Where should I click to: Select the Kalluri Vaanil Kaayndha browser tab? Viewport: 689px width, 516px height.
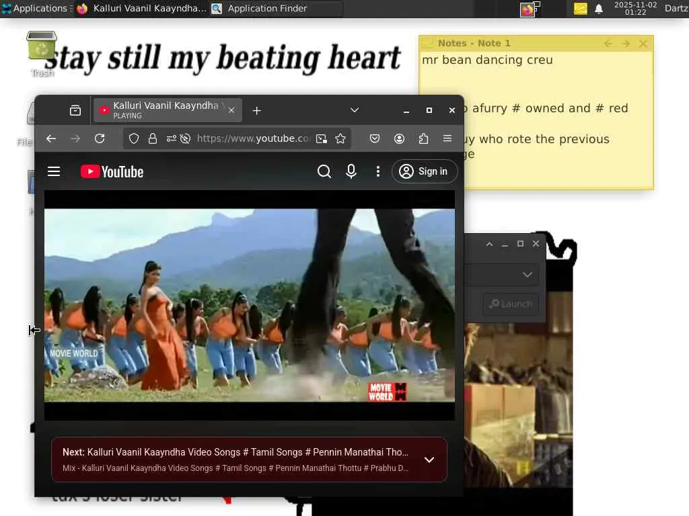[x=167, y=110]
